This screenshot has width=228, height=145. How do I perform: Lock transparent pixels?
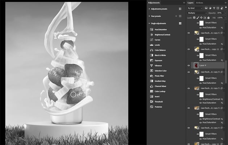coord(194,18)
